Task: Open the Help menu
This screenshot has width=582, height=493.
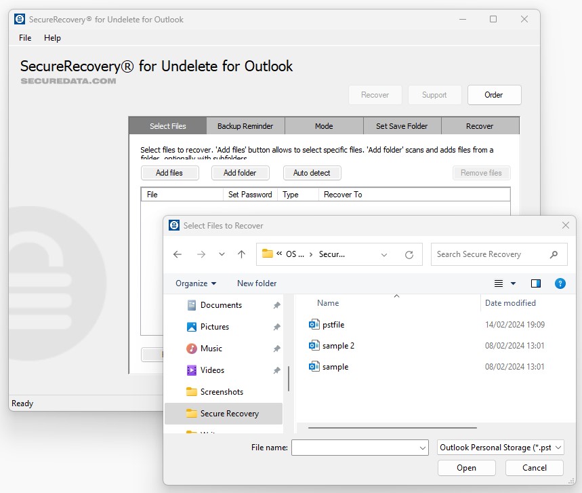Action: pos(52,38)
